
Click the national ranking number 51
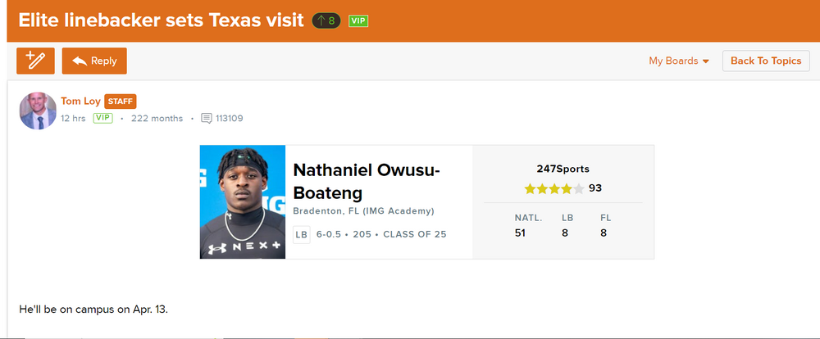(522, 233)
